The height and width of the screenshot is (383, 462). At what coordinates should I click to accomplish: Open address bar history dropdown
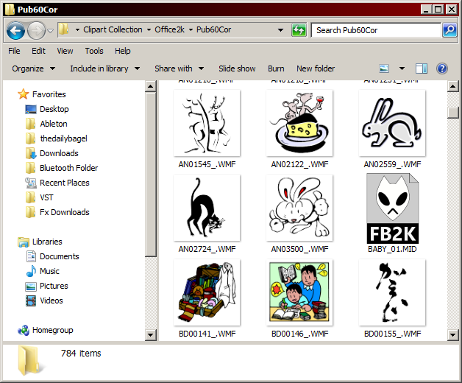tap(280, 30)
